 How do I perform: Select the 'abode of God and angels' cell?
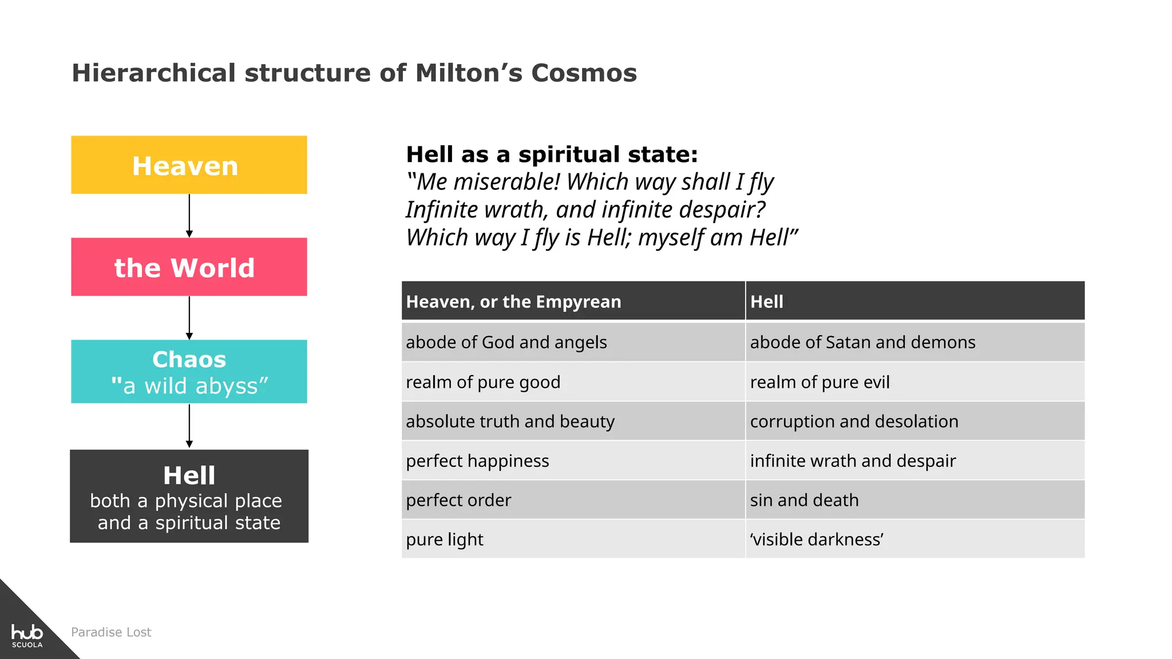point(573,342)
